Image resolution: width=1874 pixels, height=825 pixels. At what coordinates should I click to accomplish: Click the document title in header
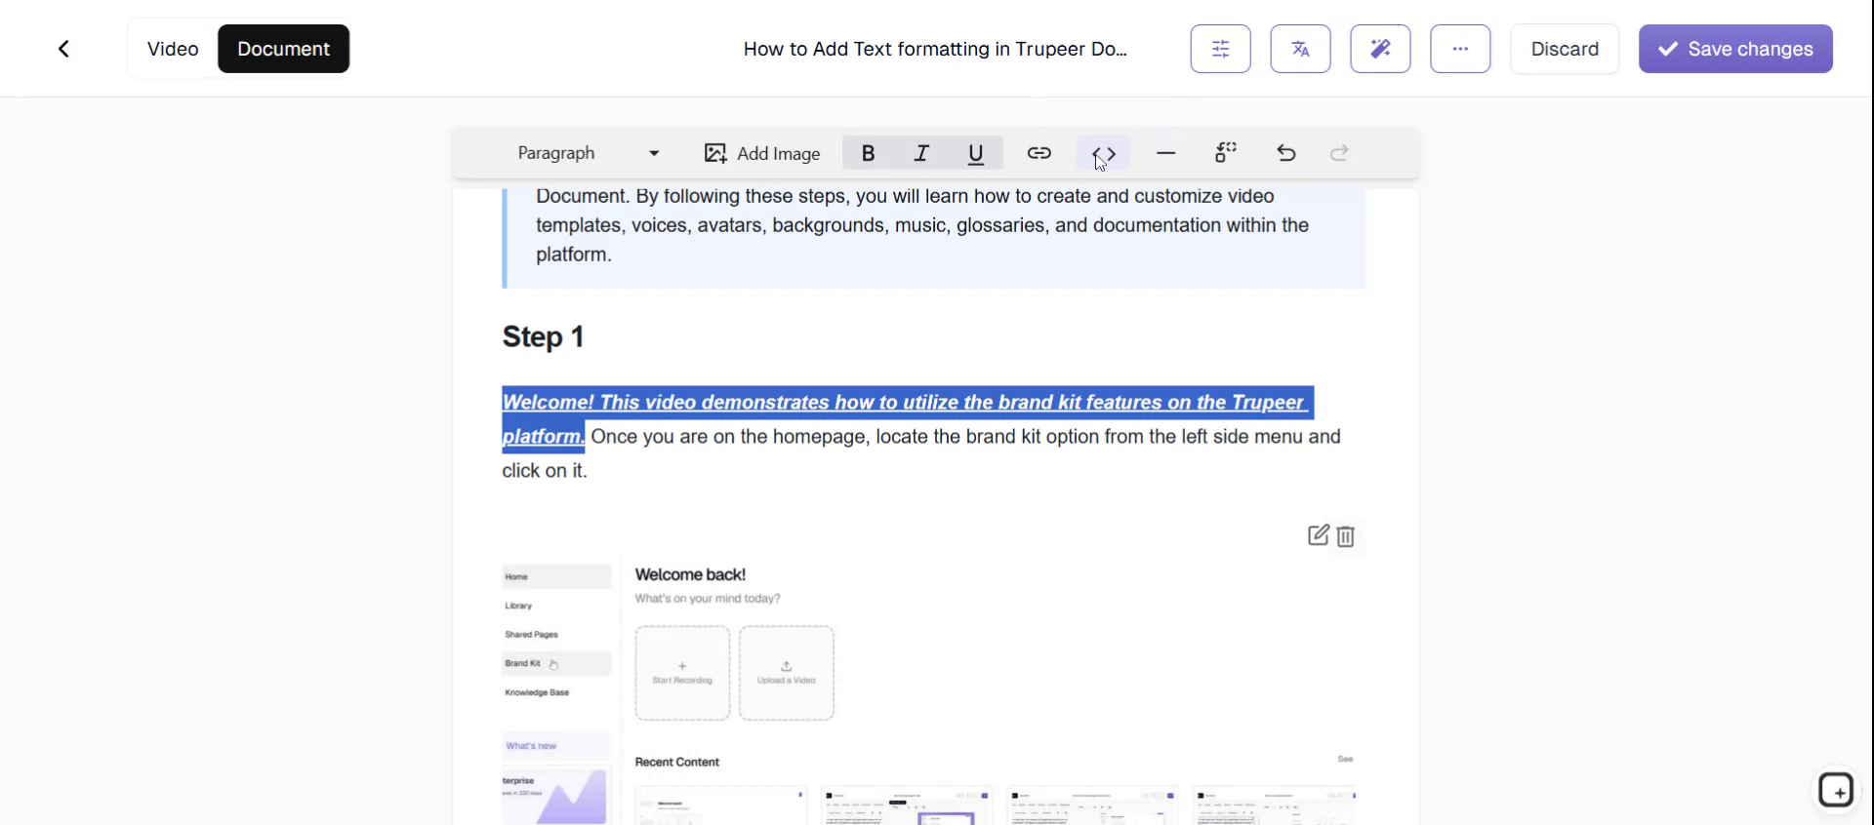[x=935, y=49]
